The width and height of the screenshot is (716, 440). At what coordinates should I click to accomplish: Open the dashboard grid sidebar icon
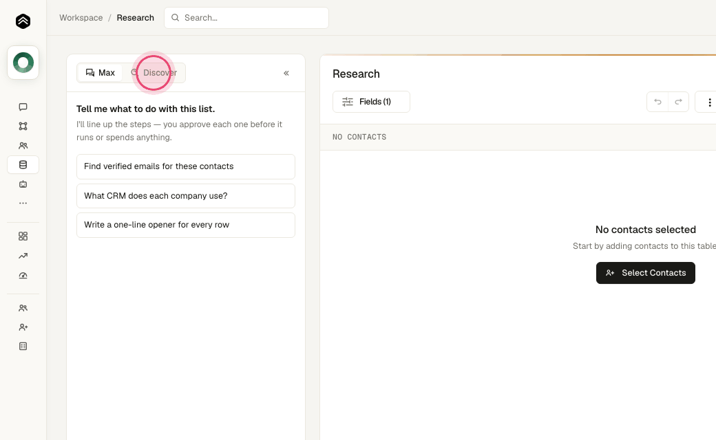point(23,236)
